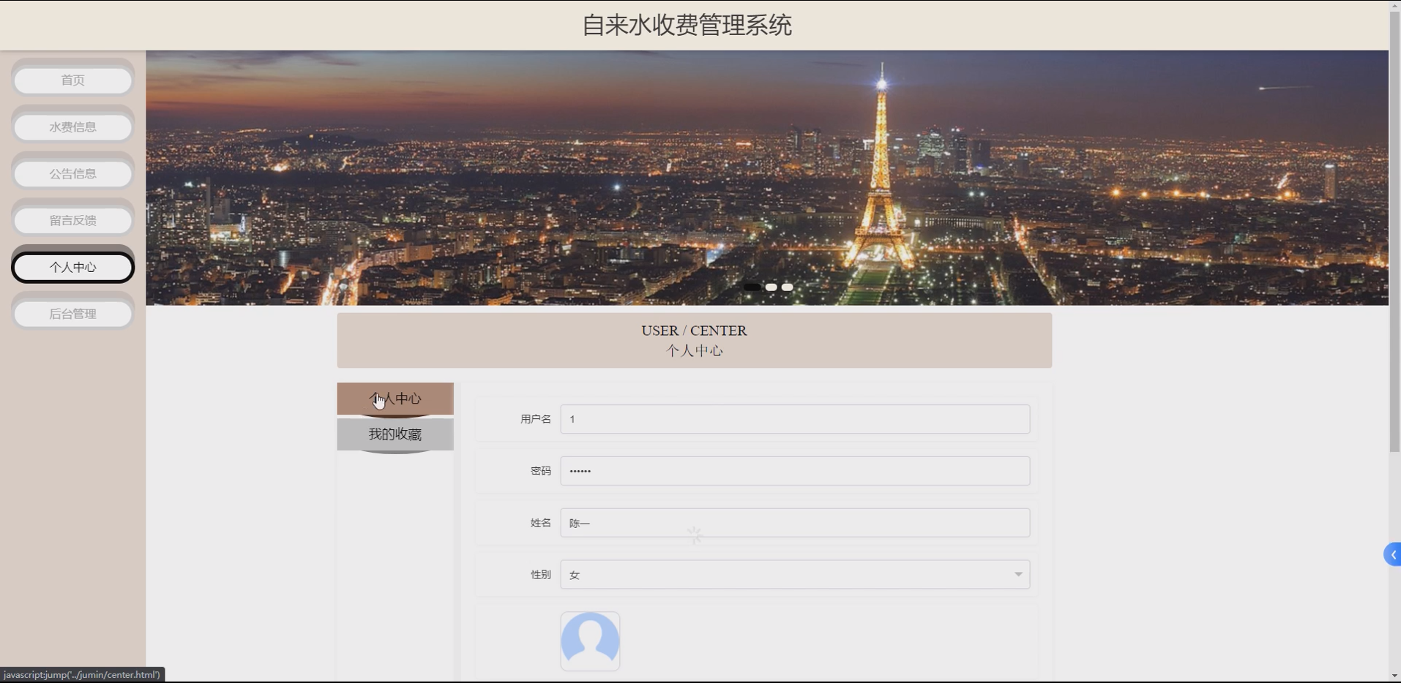Click the default user avatar image
Viewport: 1401px width, 683px height.
[590, 641]
